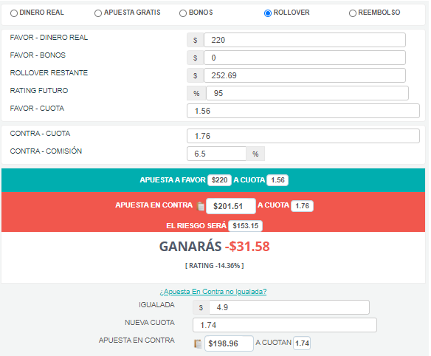Choose the REEMBOLSO radio option
The height and width of the screenshot is (356, 431).
click(352, 13)
